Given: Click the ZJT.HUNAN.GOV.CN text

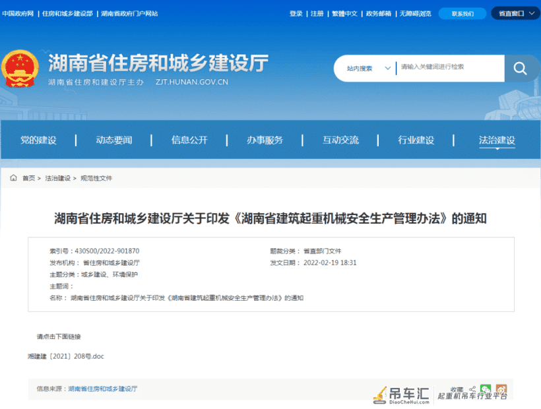Looking at the screenshot, I should [x=192, y=82].
